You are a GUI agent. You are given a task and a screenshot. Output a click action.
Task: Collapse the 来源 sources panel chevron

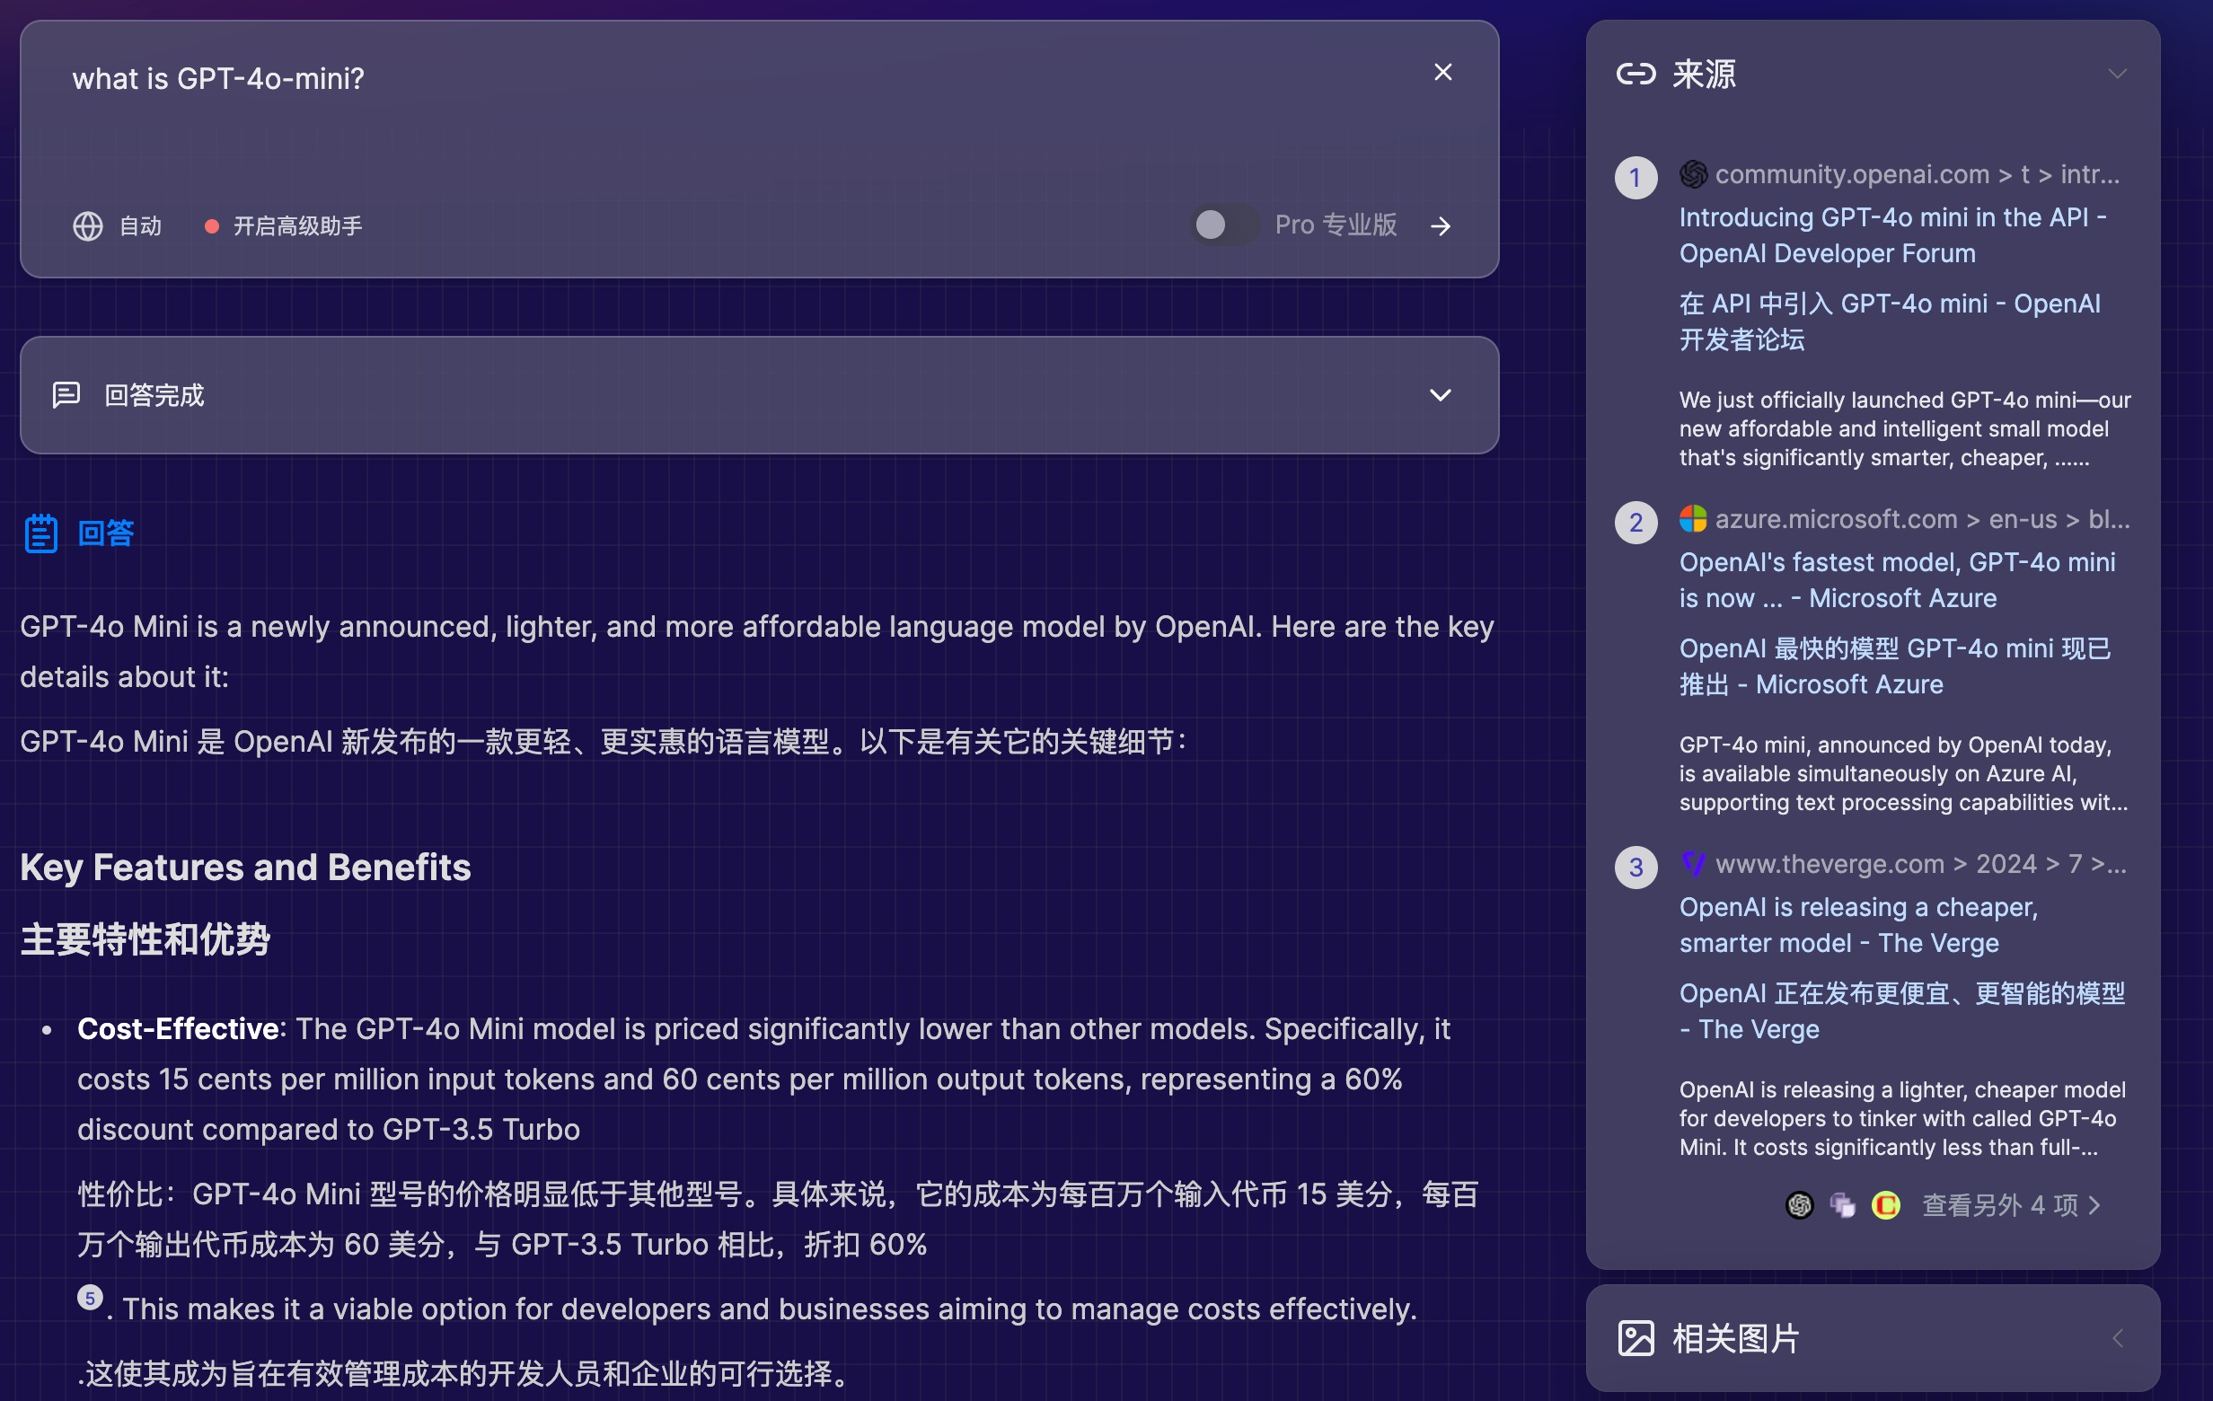pyautogui.click(x=2118, y=74)
